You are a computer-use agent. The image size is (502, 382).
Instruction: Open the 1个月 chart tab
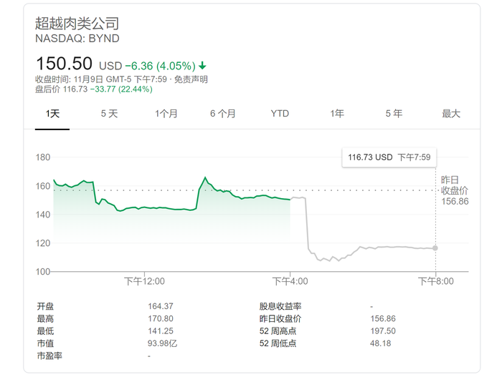click(x=166, y=114)
